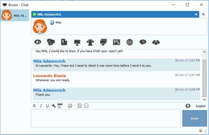Click the text alignment lines icon
Screen dimensions: 209x135
[x=60, y=106]
